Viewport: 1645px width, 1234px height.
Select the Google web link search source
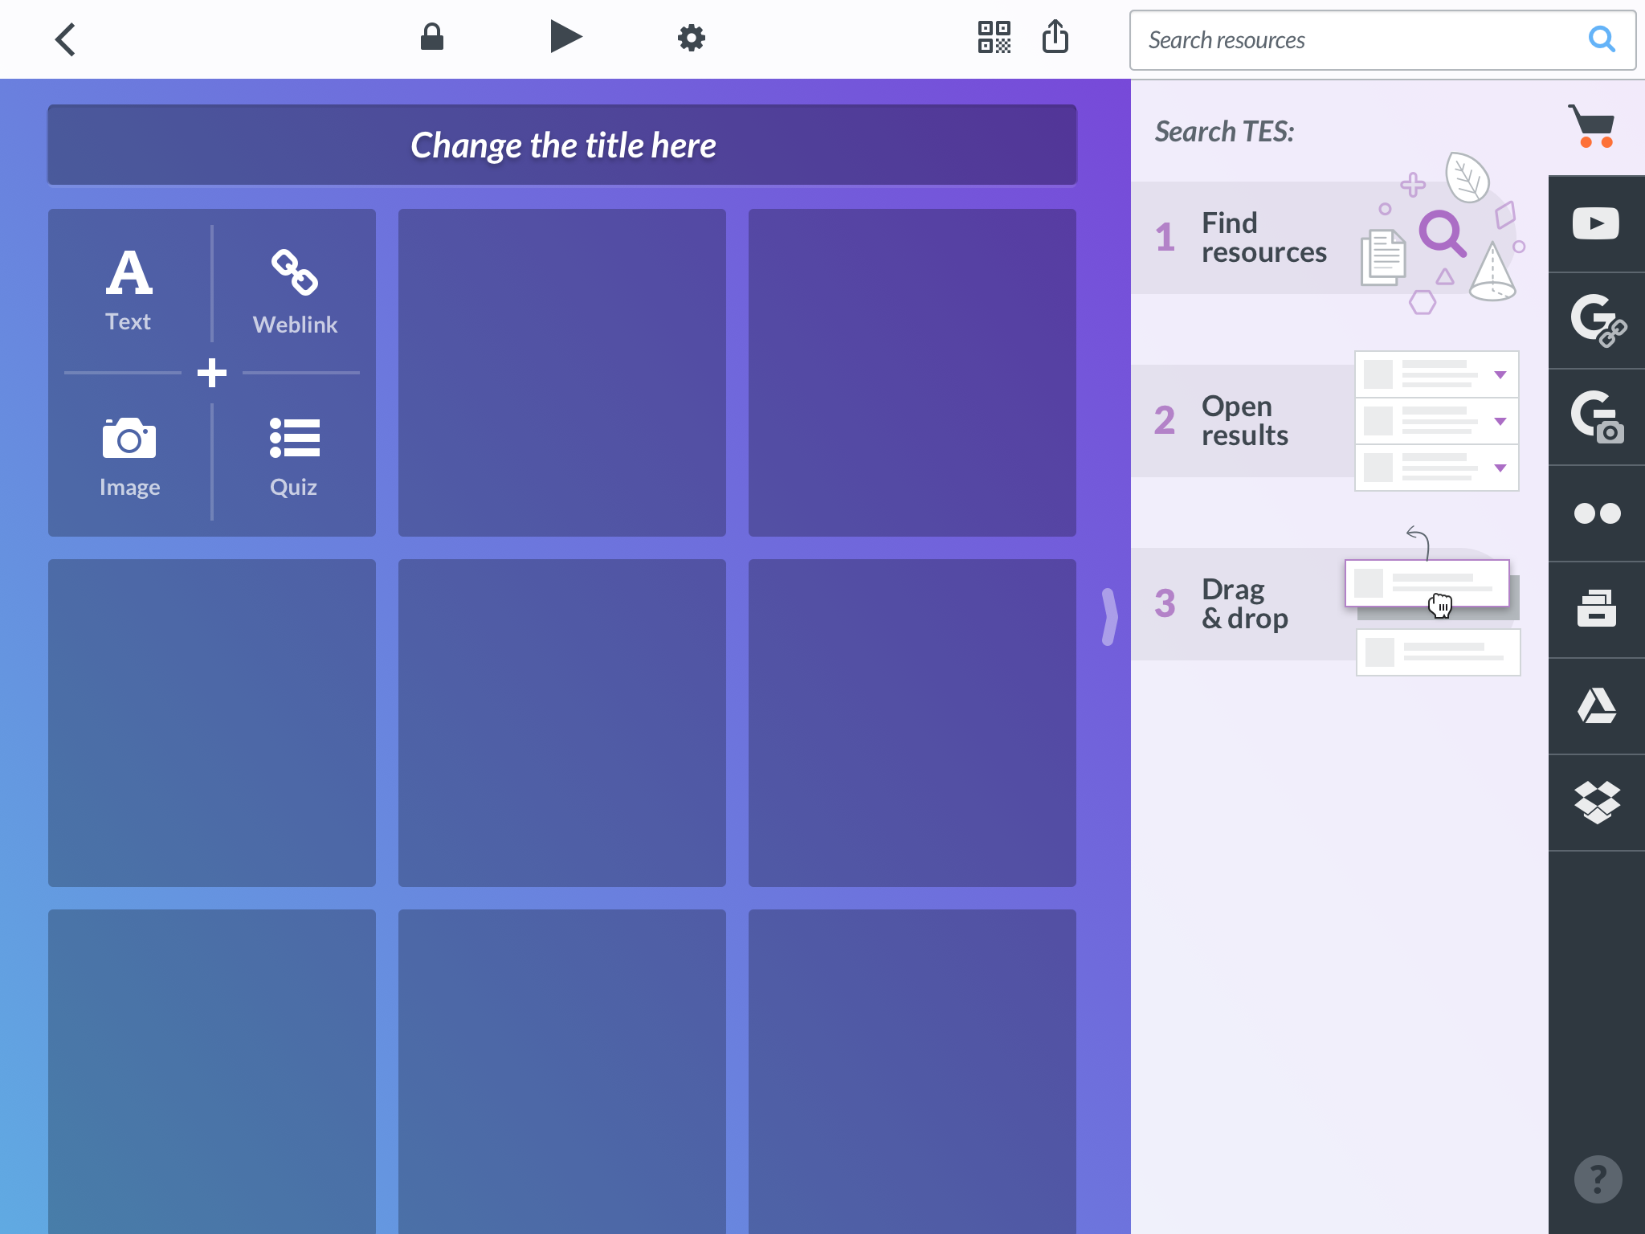(x=1596, y=321)
